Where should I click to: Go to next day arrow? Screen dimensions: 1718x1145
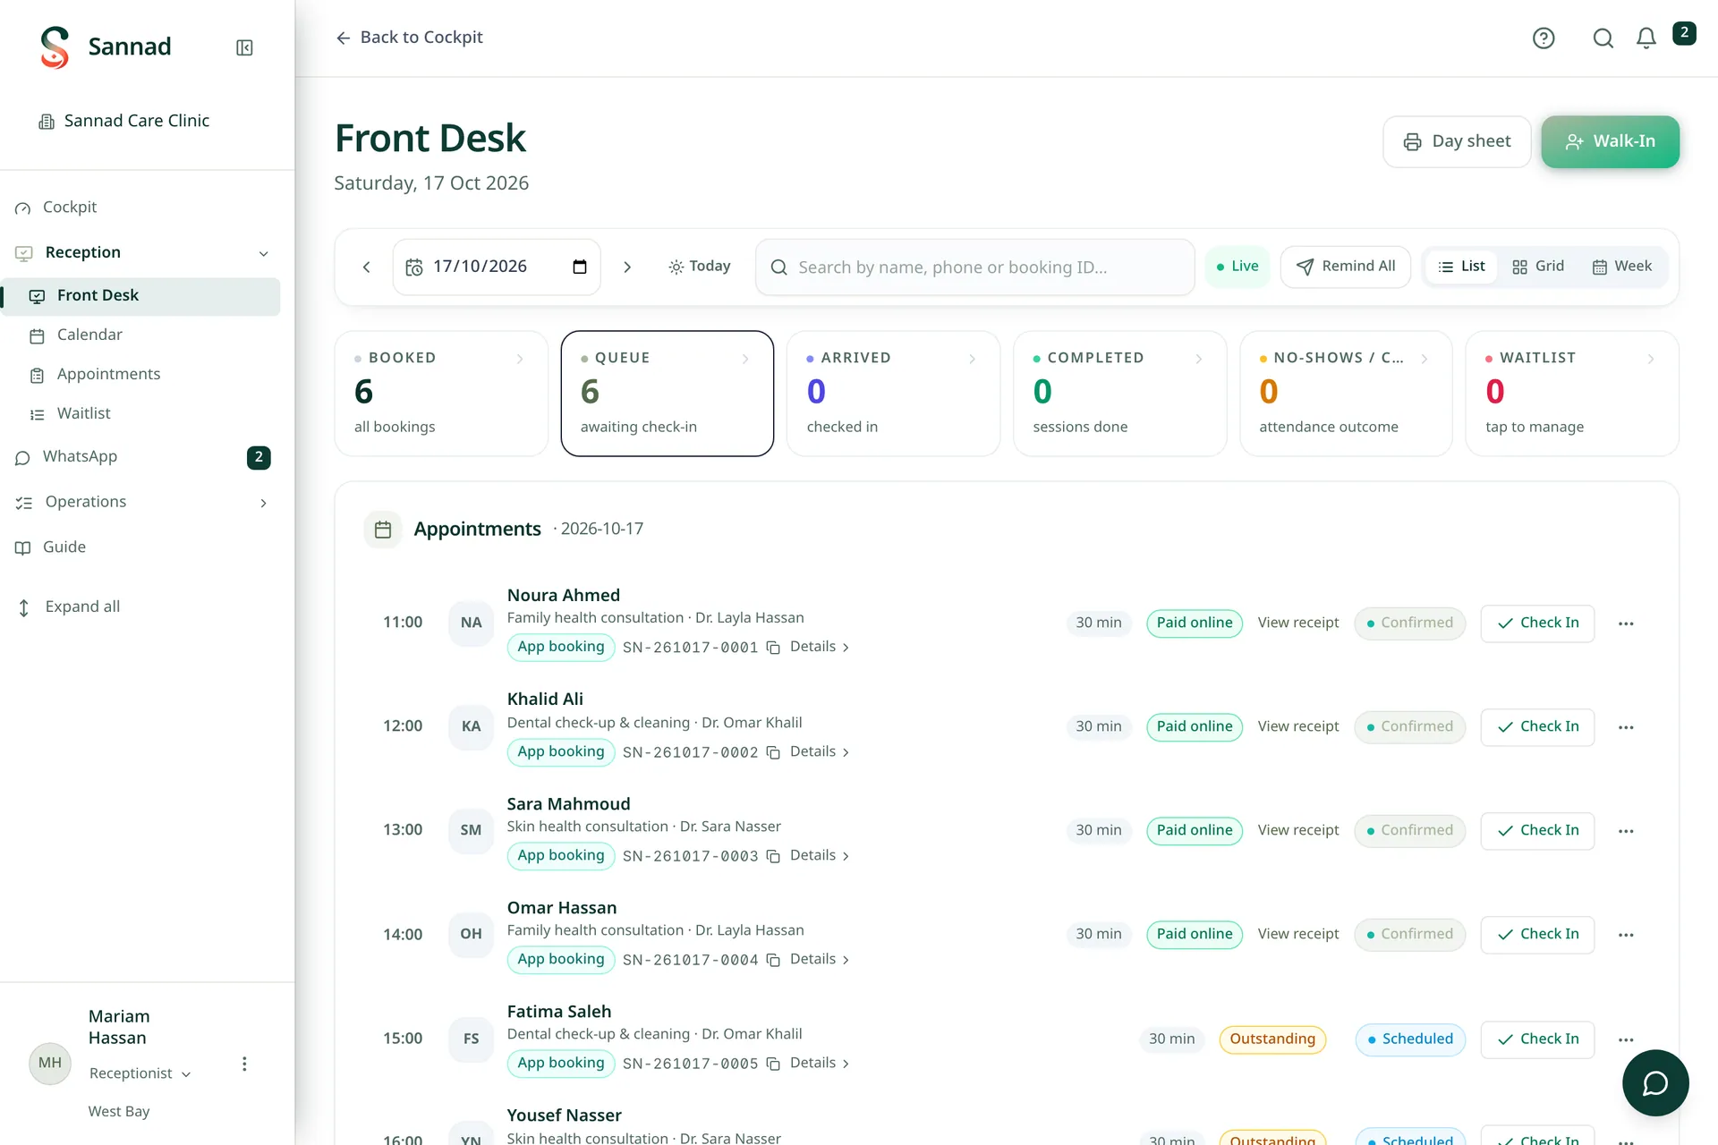click(x=627, y=267)
